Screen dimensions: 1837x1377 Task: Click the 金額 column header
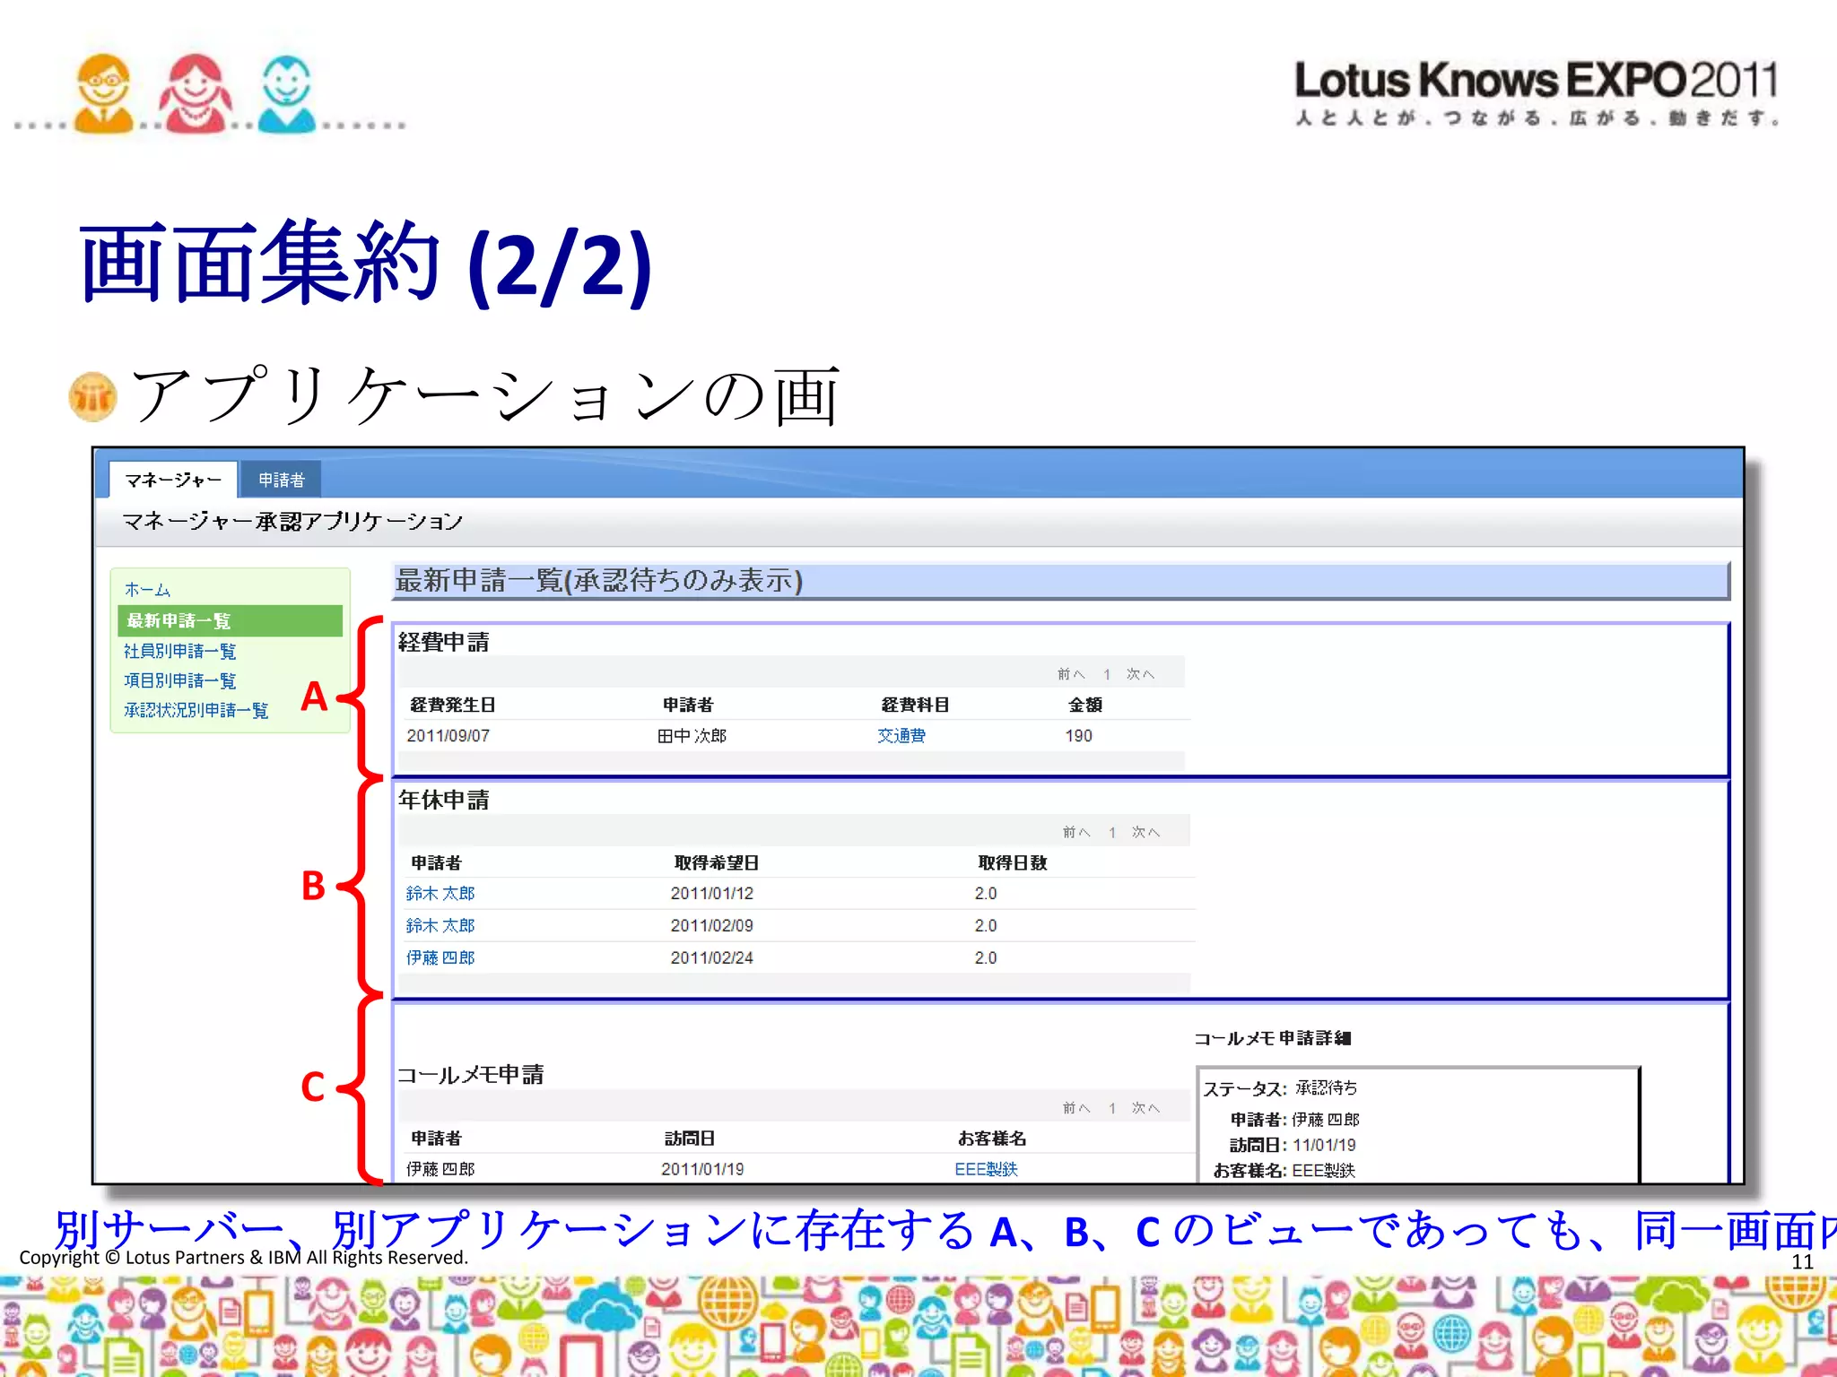click(1085, 705)
